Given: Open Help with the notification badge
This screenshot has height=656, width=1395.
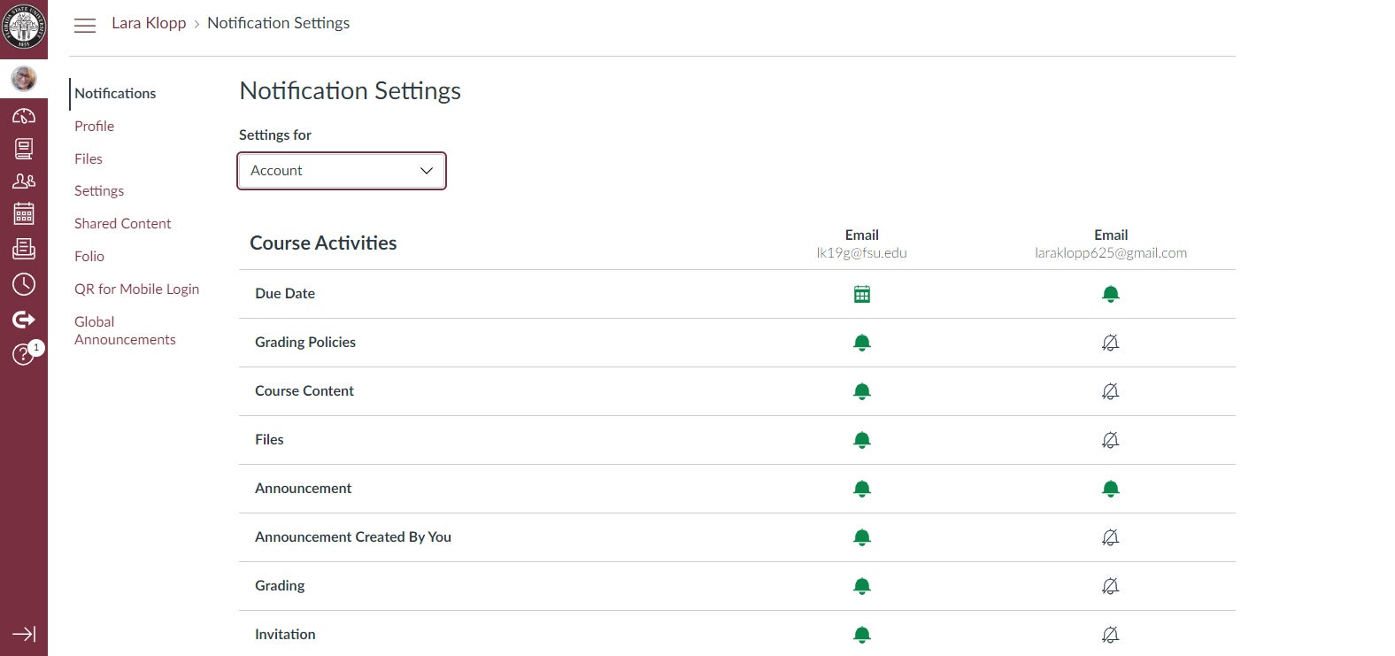Looking at the screenshot, I should tap(24, 354).
